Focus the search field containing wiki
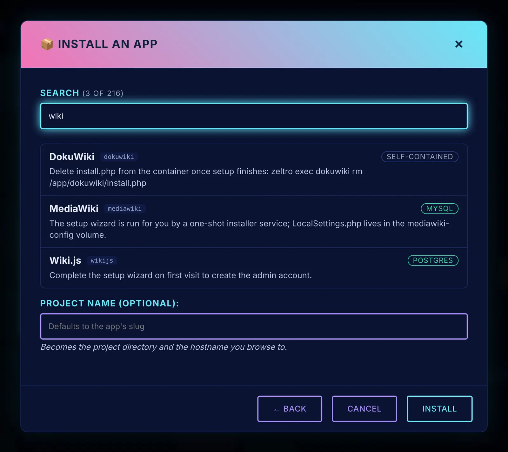 click(254, 116)
